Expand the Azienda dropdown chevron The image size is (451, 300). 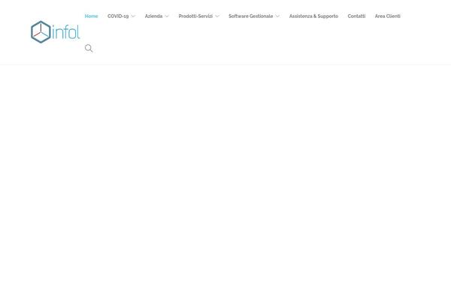coord(167,16)
